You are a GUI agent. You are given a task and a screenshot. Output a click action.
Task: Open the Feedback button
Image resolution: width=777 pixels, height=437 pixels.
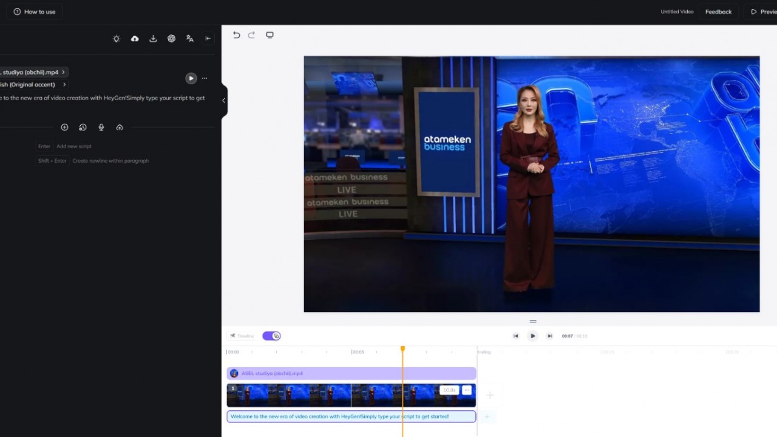(x=718, y=12)
